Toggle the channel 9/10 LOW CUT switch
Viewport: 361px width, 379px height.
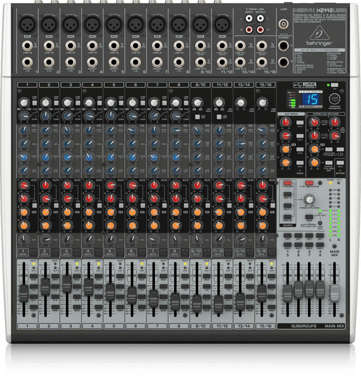point(197,117)
